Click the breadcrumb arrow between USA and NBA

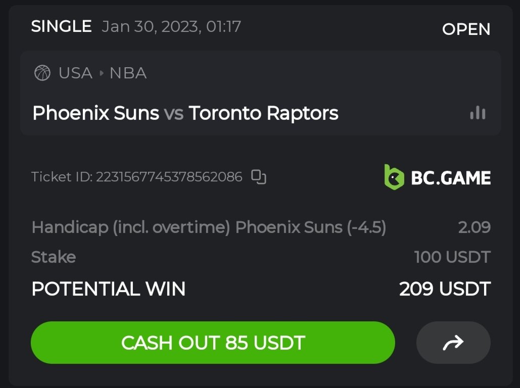[x=101, y=73]
